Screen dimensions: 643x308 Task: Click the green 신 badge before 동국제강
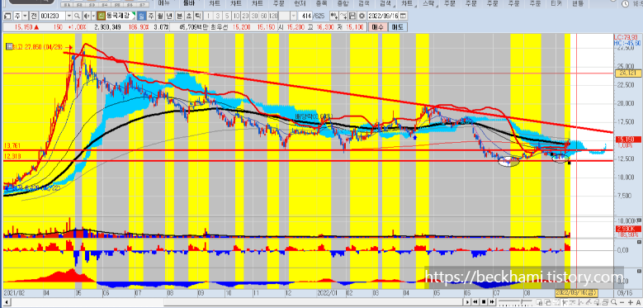coord(102,16)
